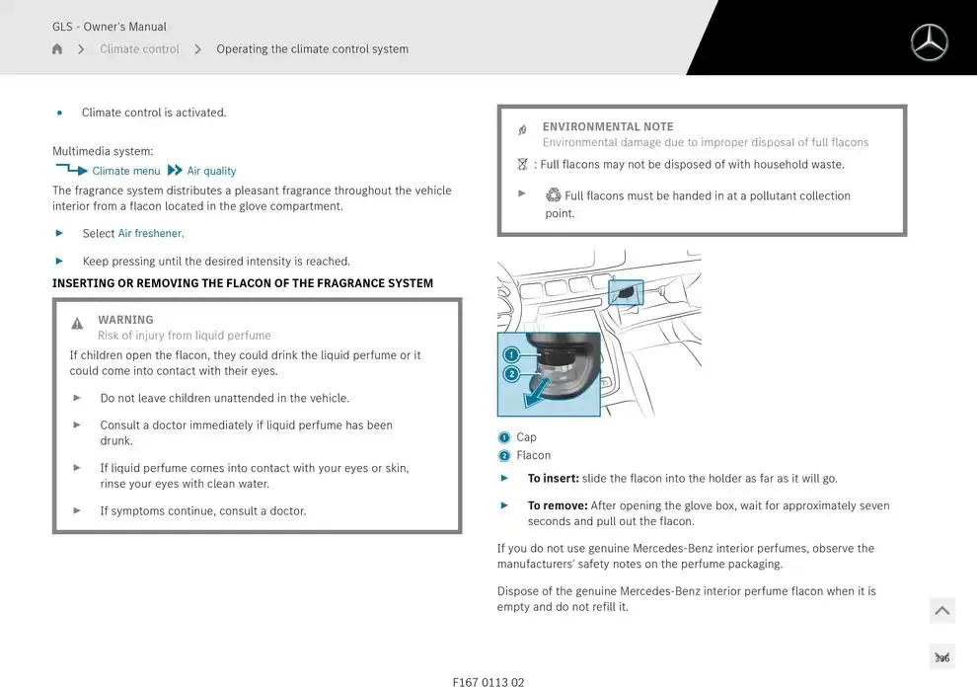
Task: Select 'Operating the climate control system' breadcrumb
Action: pyautogui.click(x=312, y=49)
